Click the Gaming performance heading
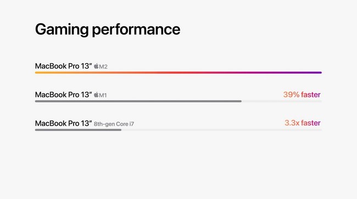Image resolution: width=357 pixels, height=199 pixels. (x=108, y=29)
